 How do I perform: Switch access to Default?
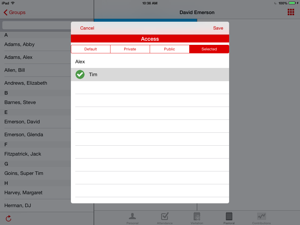[x=91, y=49]
